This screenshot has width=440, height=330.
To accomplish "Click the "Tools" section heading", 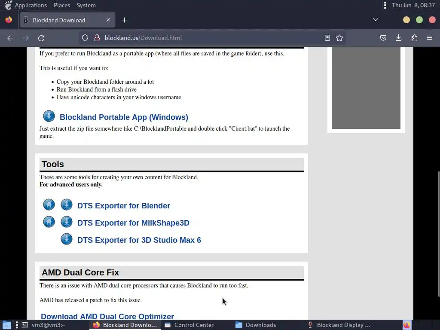I will point(53,164).
